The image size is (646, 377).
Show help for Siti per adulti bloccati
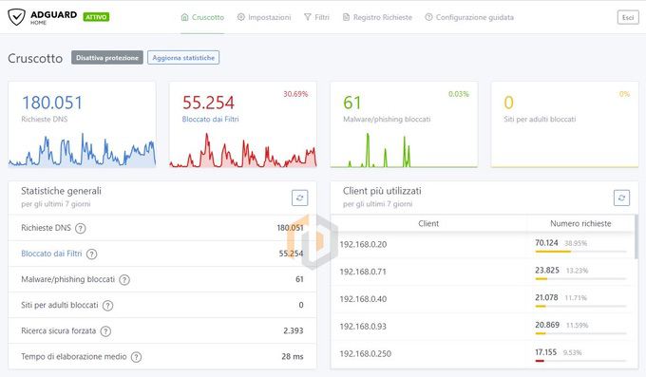107,306
